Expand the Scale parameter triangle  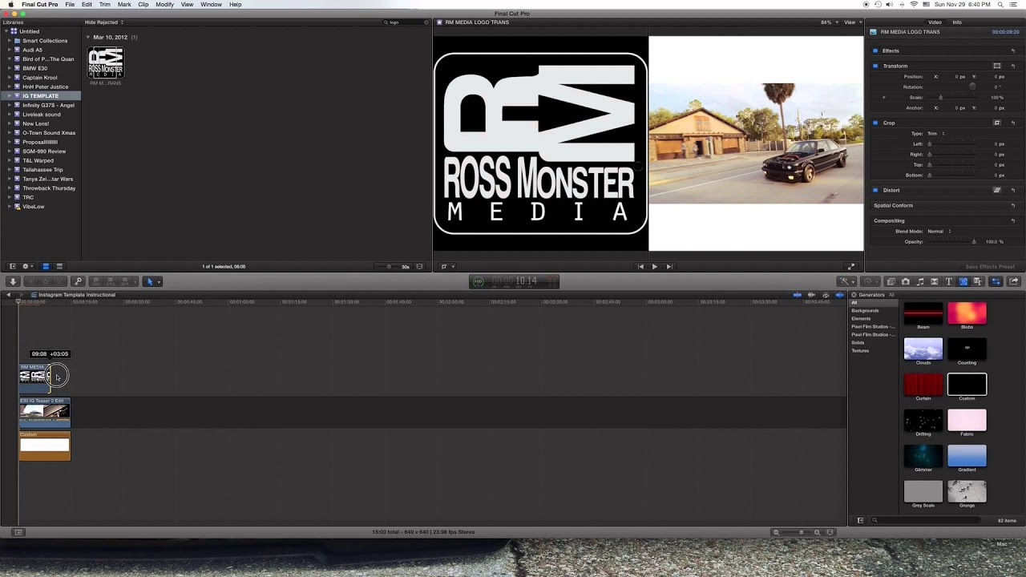pyautogui.click(x=884, y=97)
